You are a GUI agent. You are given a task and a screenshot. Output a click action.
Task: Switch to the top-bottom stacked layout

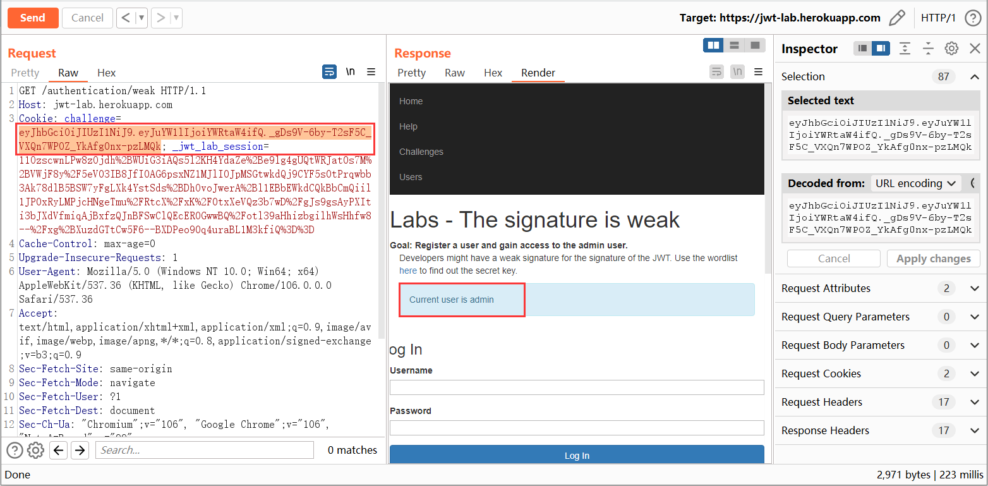point(734,45)
